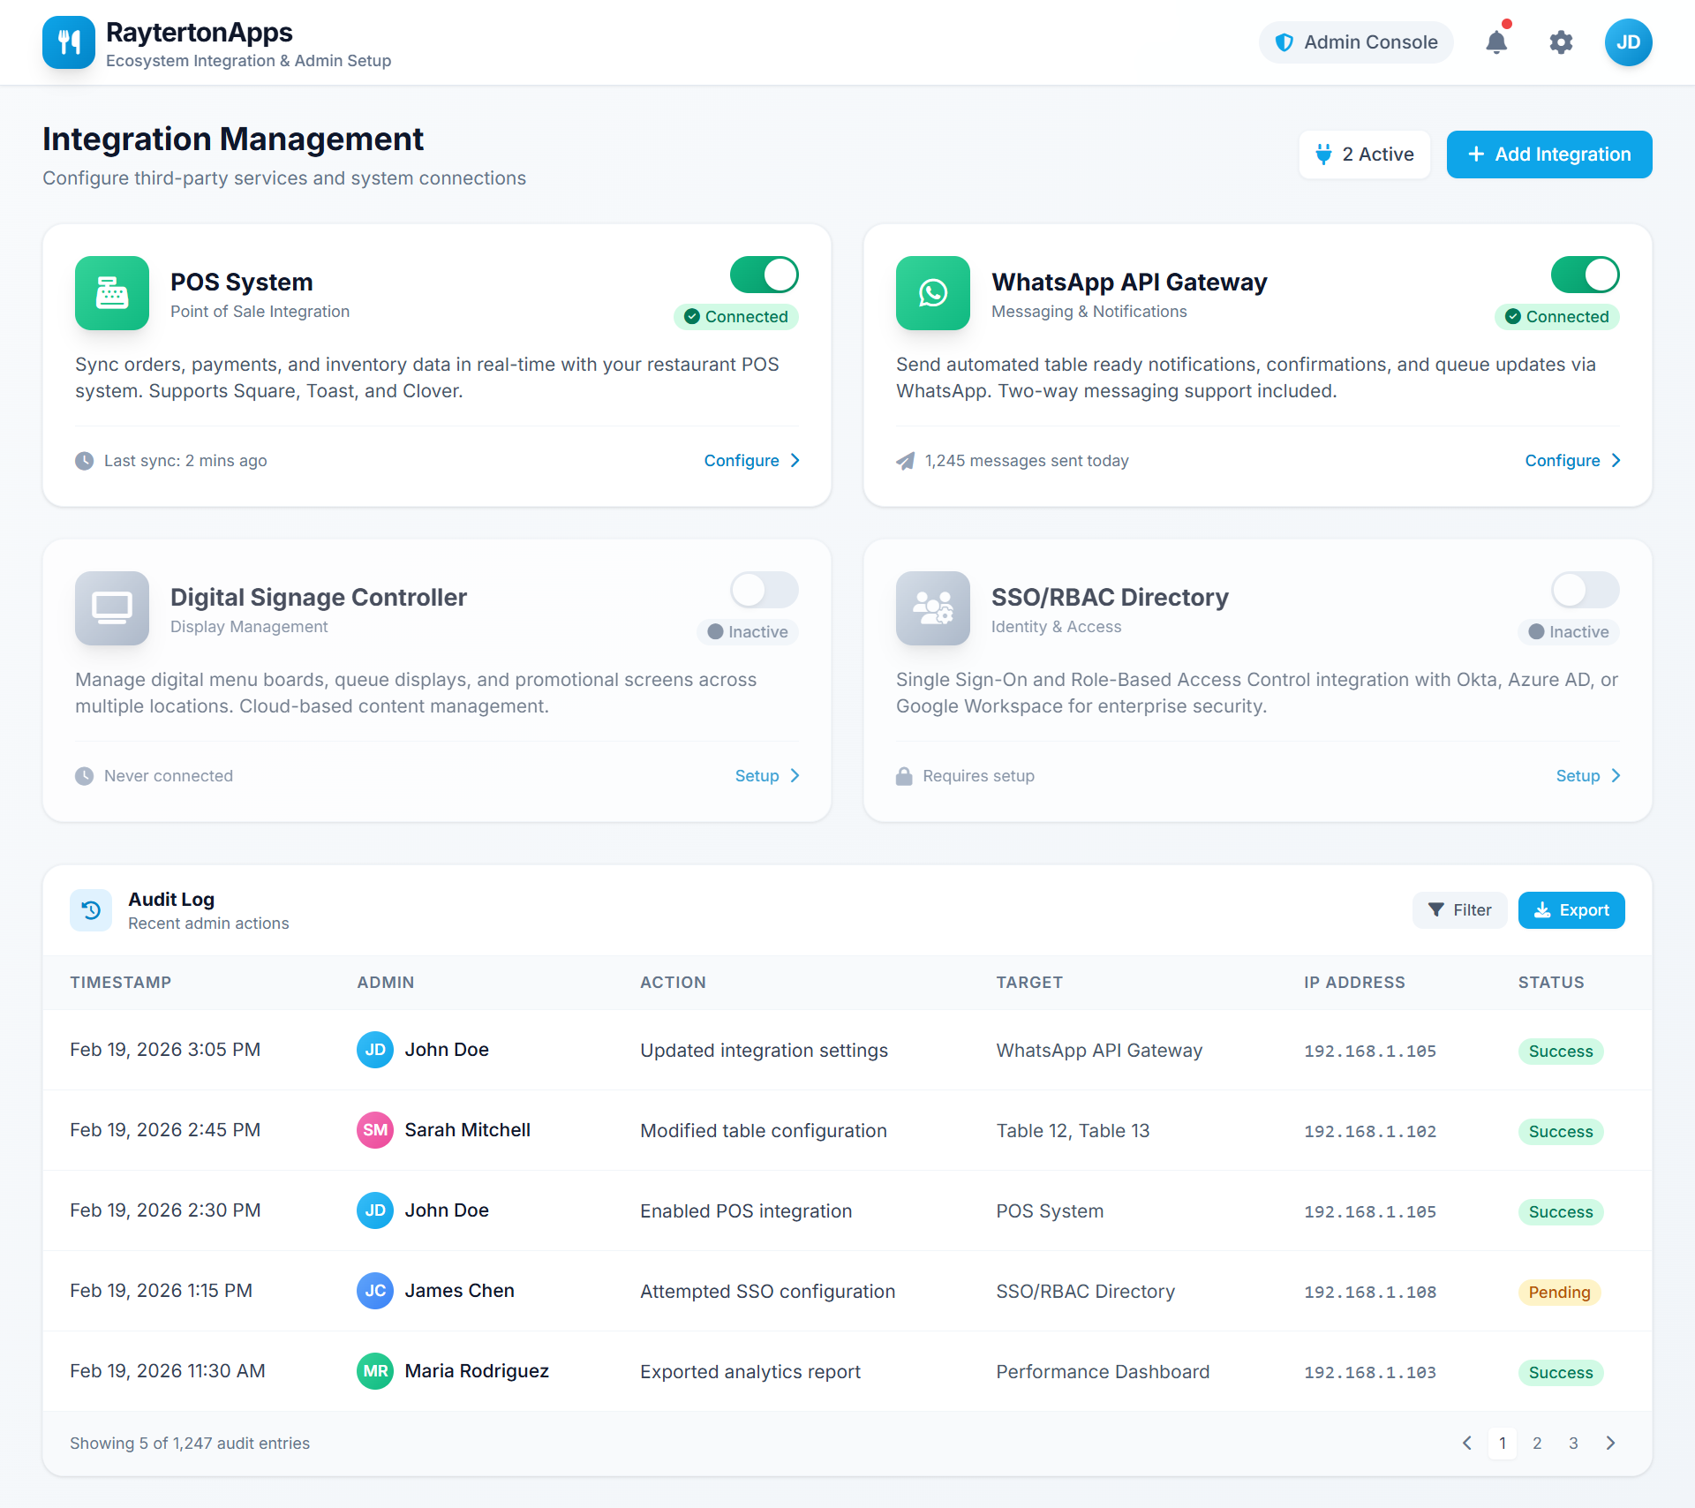Click the Audit Log history icon
The height and width of the screenshot is (1508, 1695).
90,909
